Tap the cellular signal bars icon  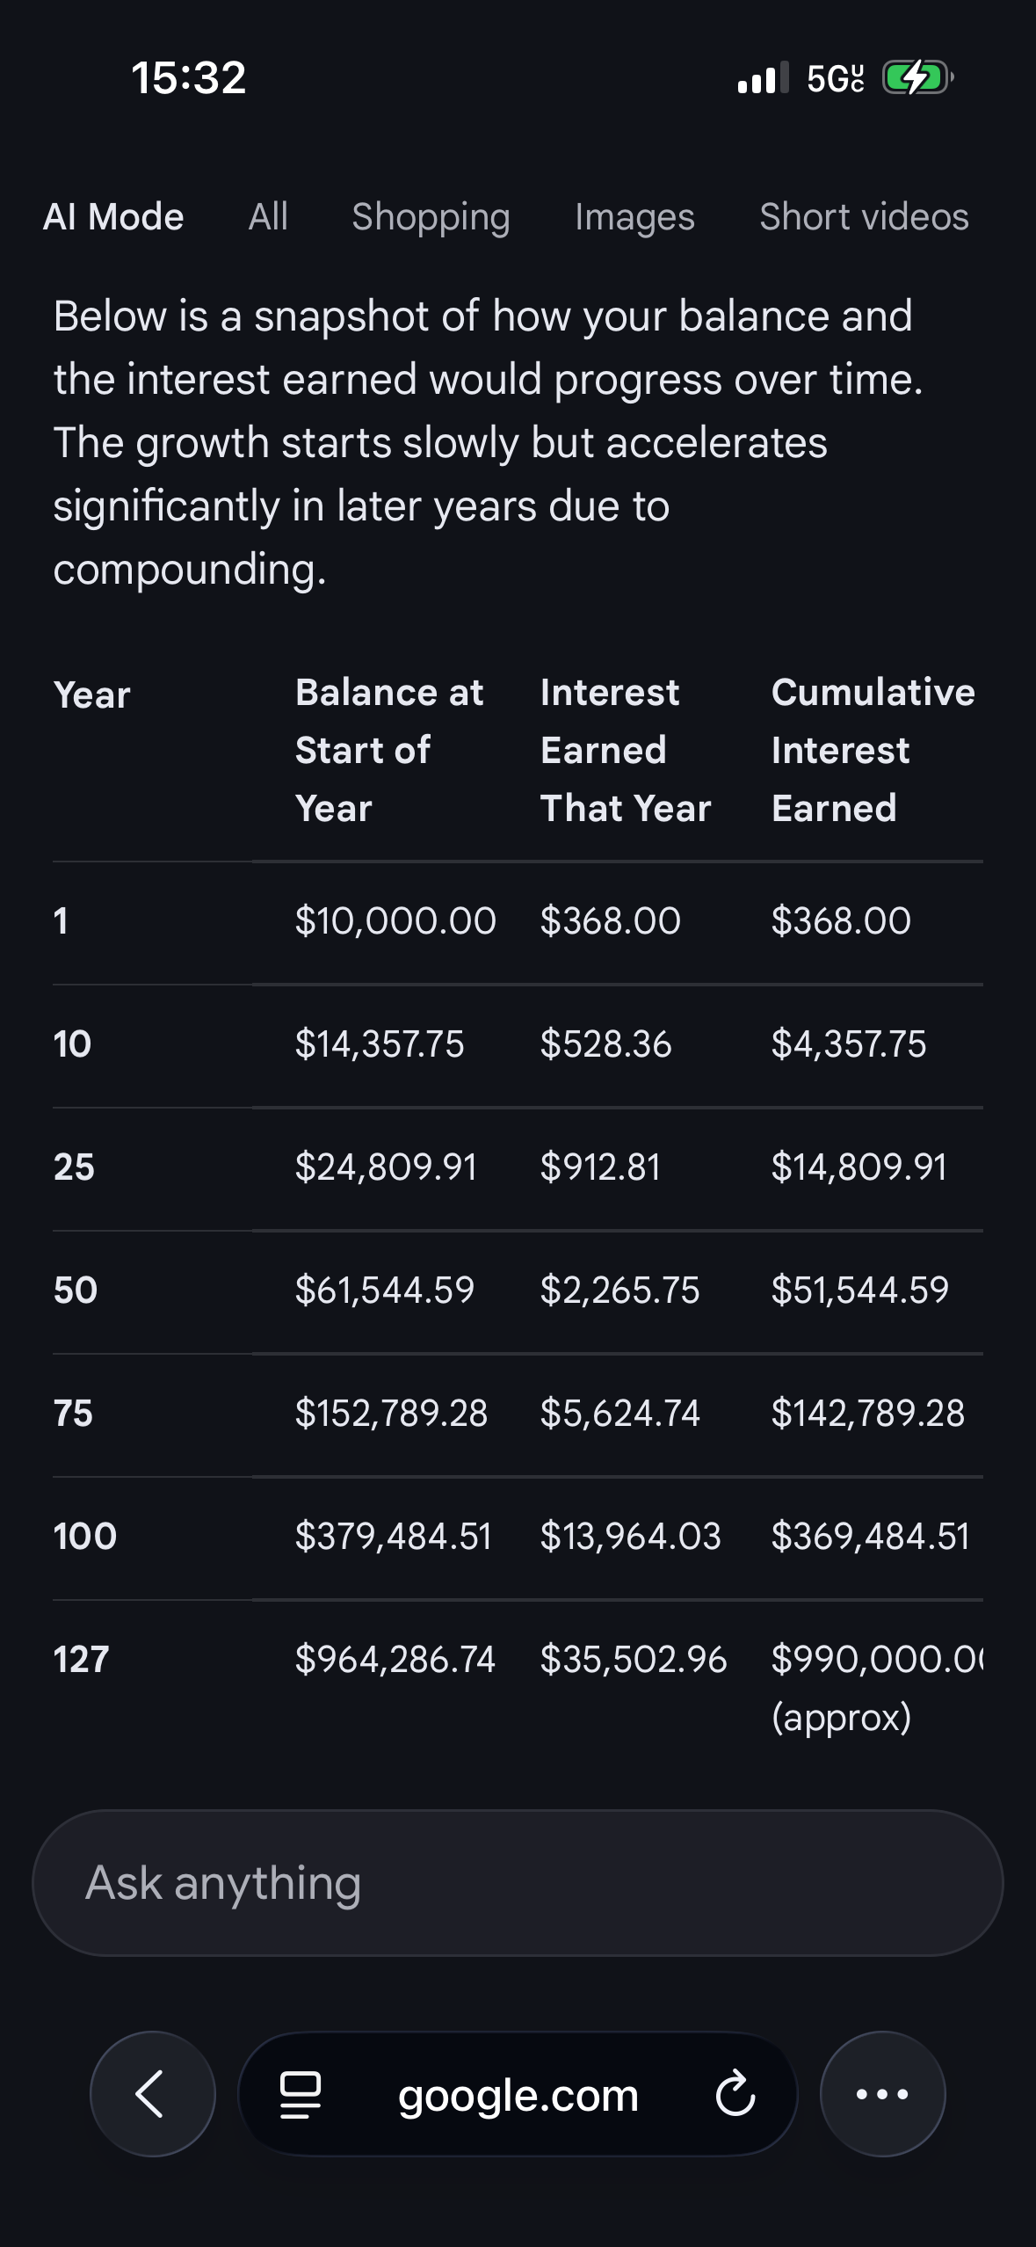[x=762, y=78]
